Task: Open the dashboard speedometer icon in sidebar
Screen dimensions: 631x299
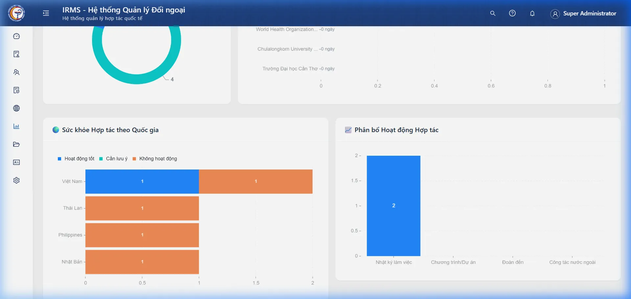Action: click(16, 36)
